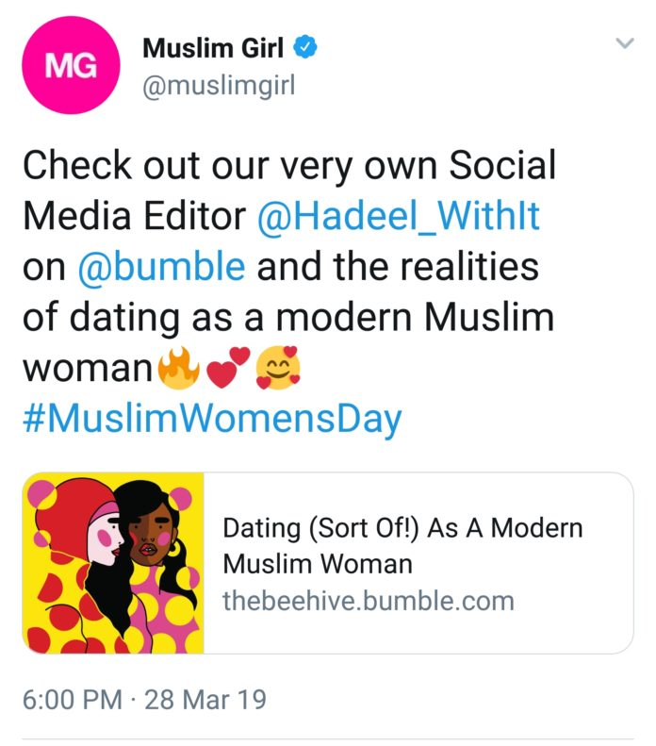Screen dimensions: 656x746
Task: Click the fire emoji in tweet
Action: 179,368
